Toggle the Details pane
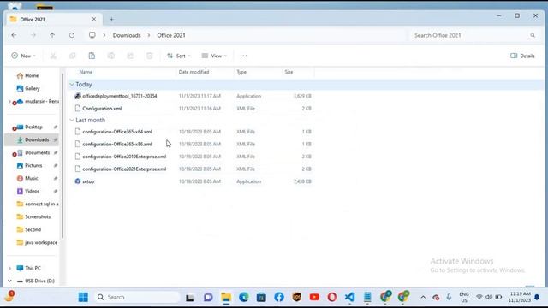548x308 pixels. click(x=522, y=56)
